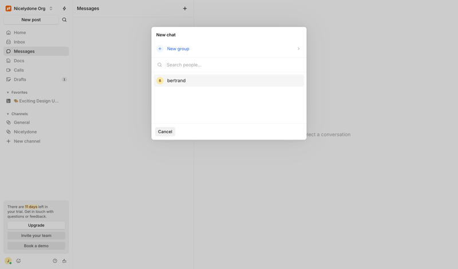Go to Inbox in the sidebar
This screenshot has width=458, height=269.
click(19, 42)
